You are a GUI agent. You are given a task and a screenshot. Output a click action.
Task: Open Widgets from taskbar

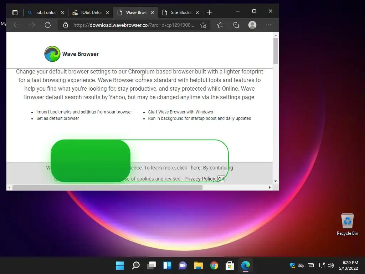pos(167,265)
